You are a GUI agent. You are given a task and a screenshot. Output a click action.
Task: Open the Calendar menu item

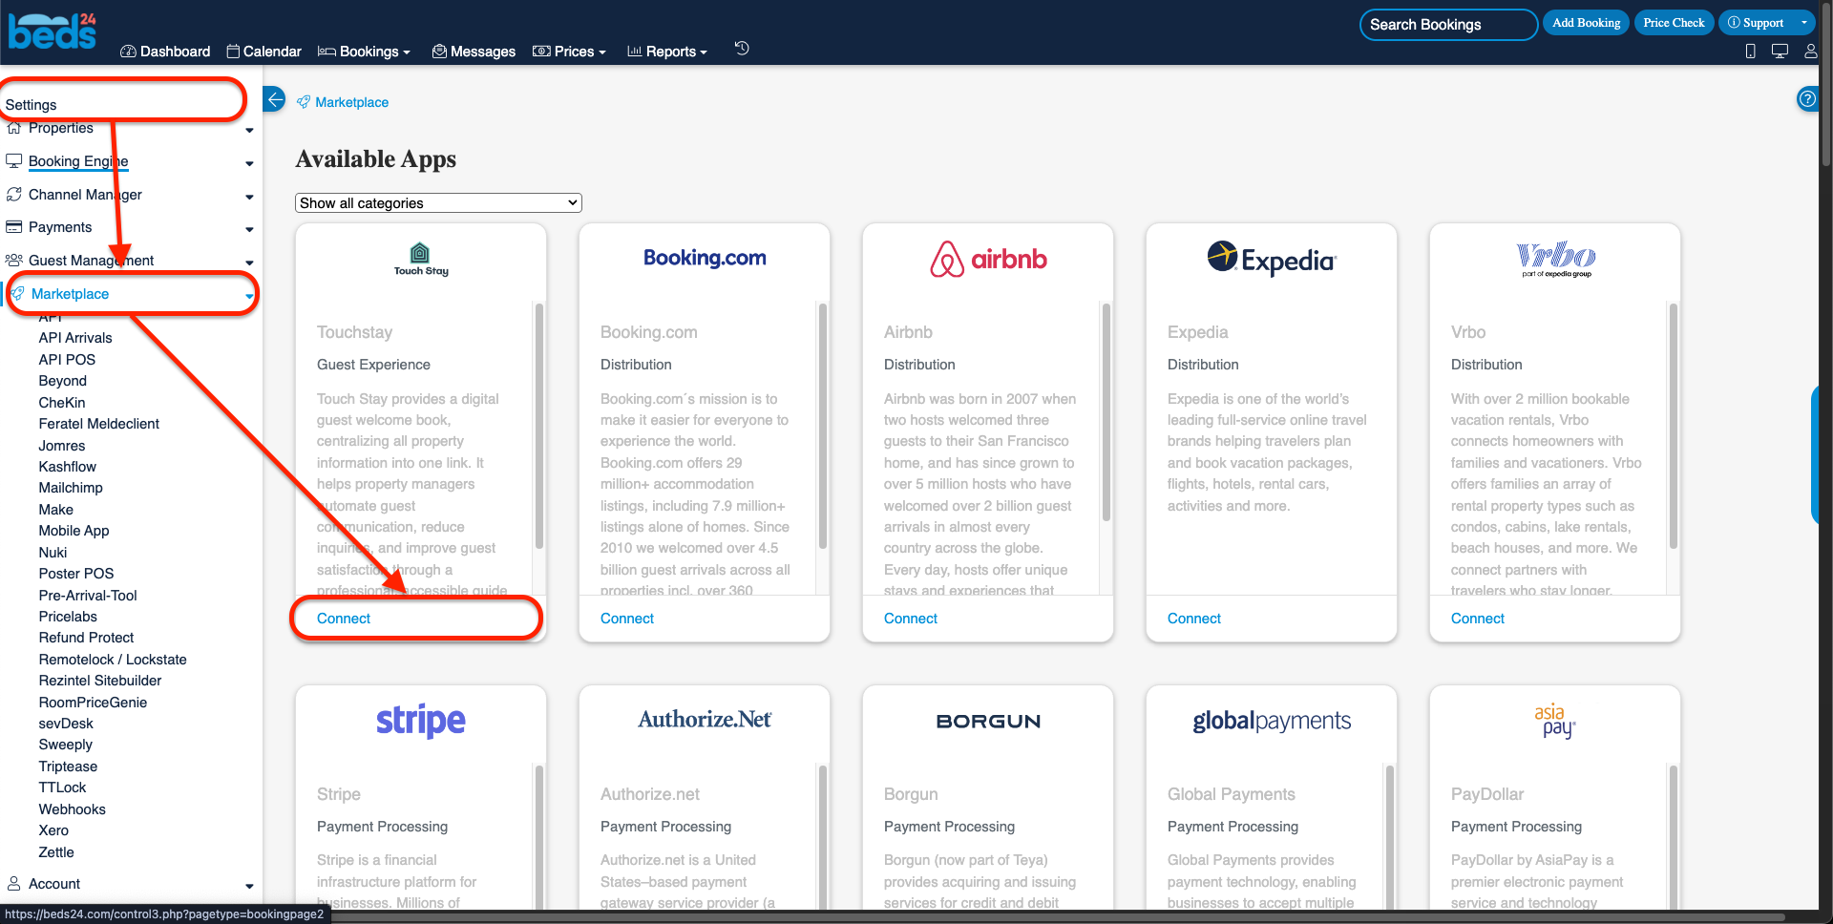tap(264, 52)
